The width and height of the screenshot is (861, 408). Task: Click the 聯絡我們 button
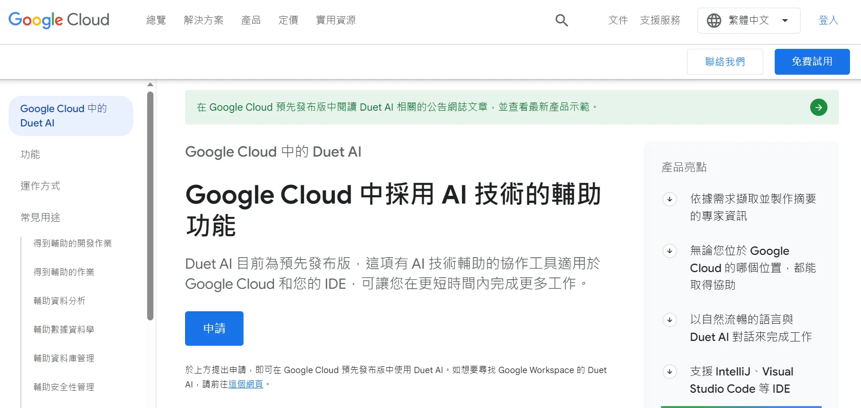click(x=724, y=62)
